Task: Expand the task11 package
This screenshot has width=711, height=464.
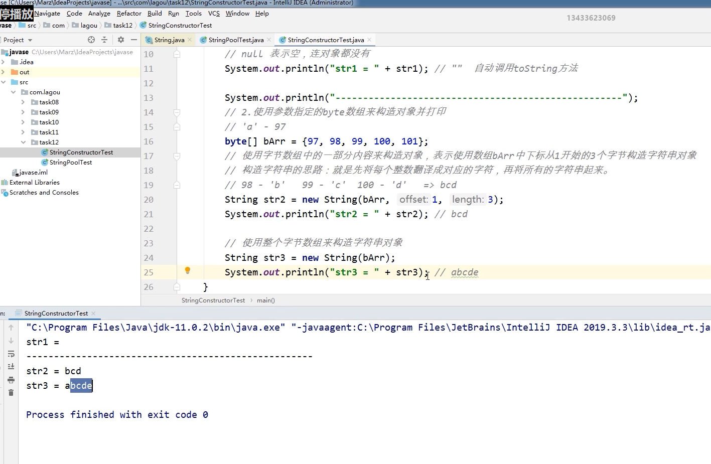Action: click(23, 132)
